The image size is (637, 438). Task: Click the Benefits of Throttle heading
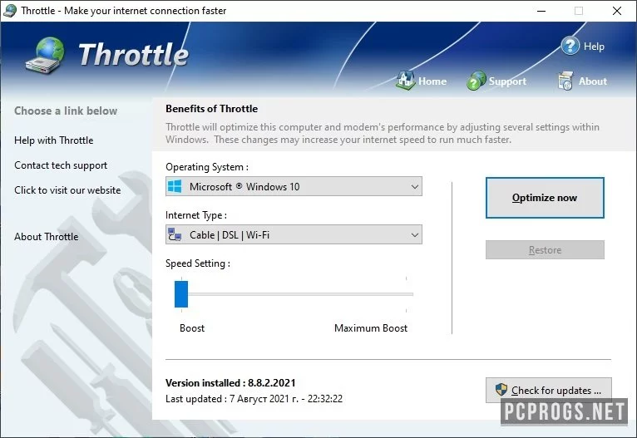[x=211, y=109]
